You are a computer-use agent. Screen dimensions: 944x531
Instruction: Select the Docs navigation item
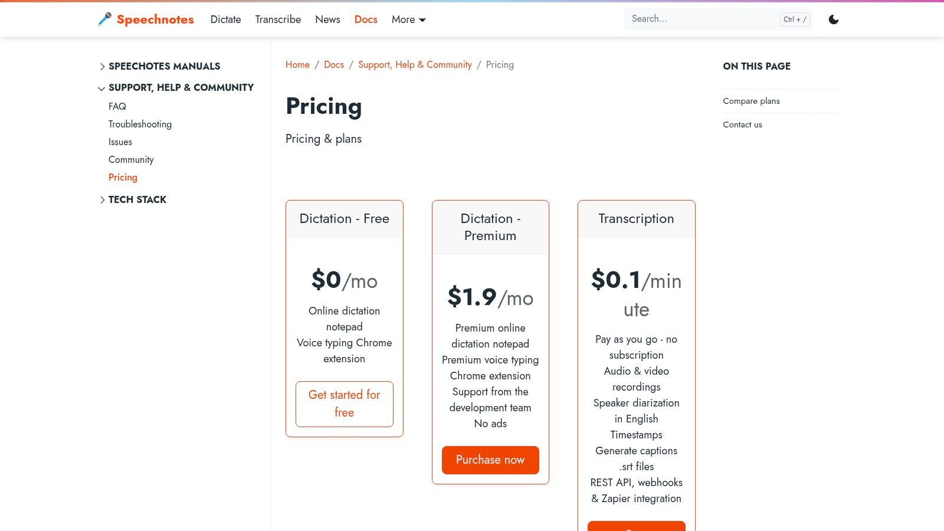click(366, 19)
